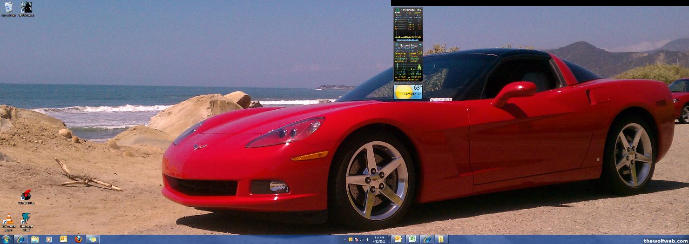
Task: Open the Windows Start menu
Action: tap(6, 239)
